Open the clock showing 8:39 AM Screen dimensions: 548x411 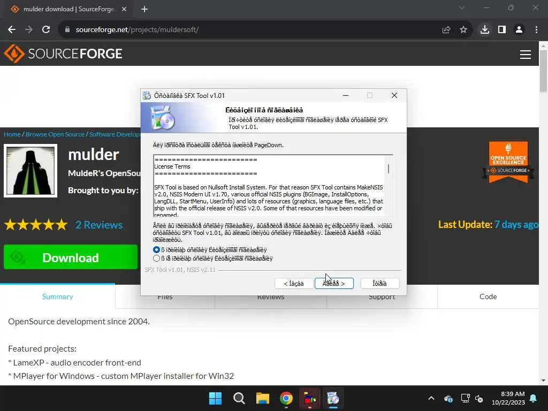(508, 398)
